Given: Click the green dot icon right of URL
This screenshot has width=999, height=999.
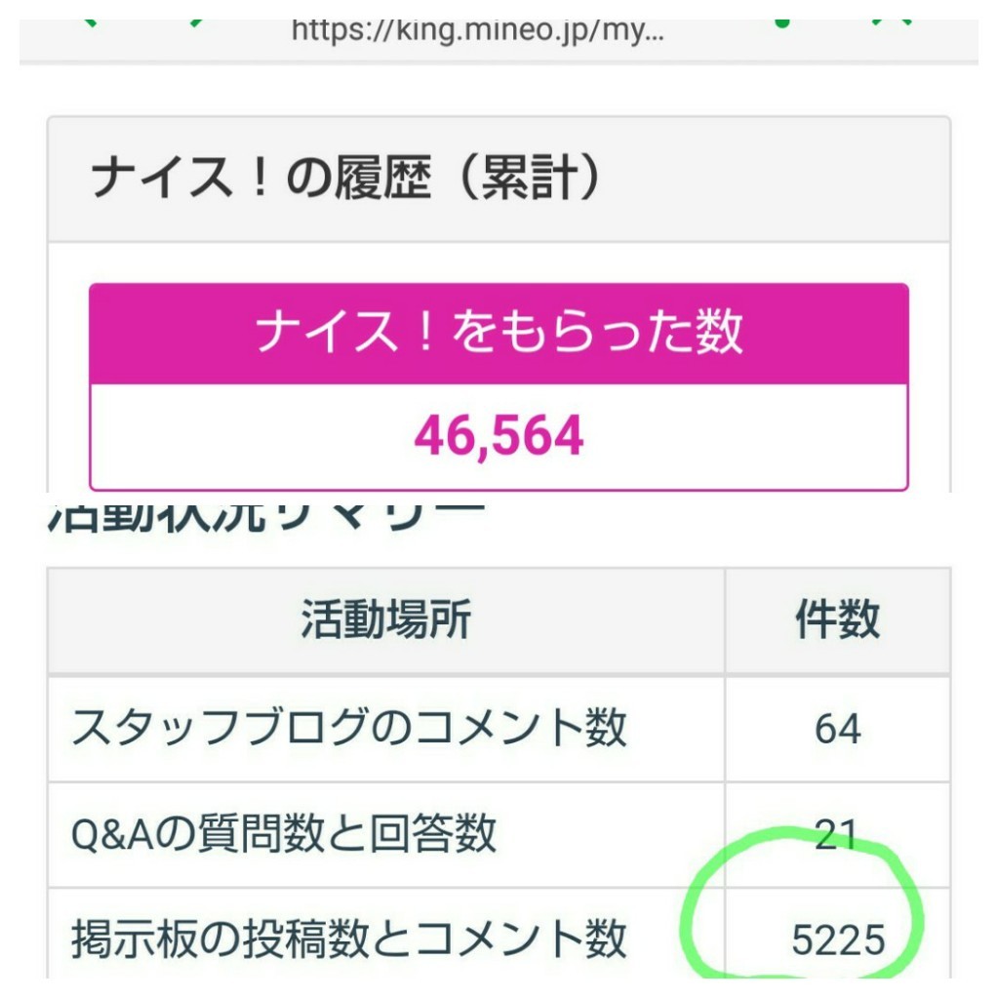Looking at the screenshot, I should tap(781, 21).
